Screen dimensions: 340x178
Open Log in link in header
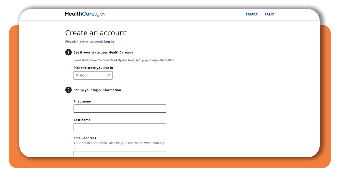pyautogui.click(x=269, y=14)
